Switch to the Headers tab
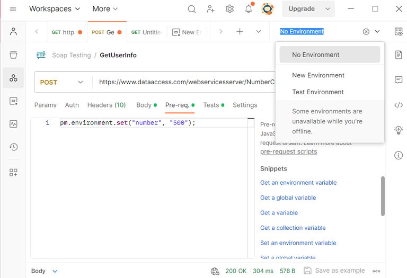Image resolution: width=407 pixels, height=278 pixels. [106, 105]
